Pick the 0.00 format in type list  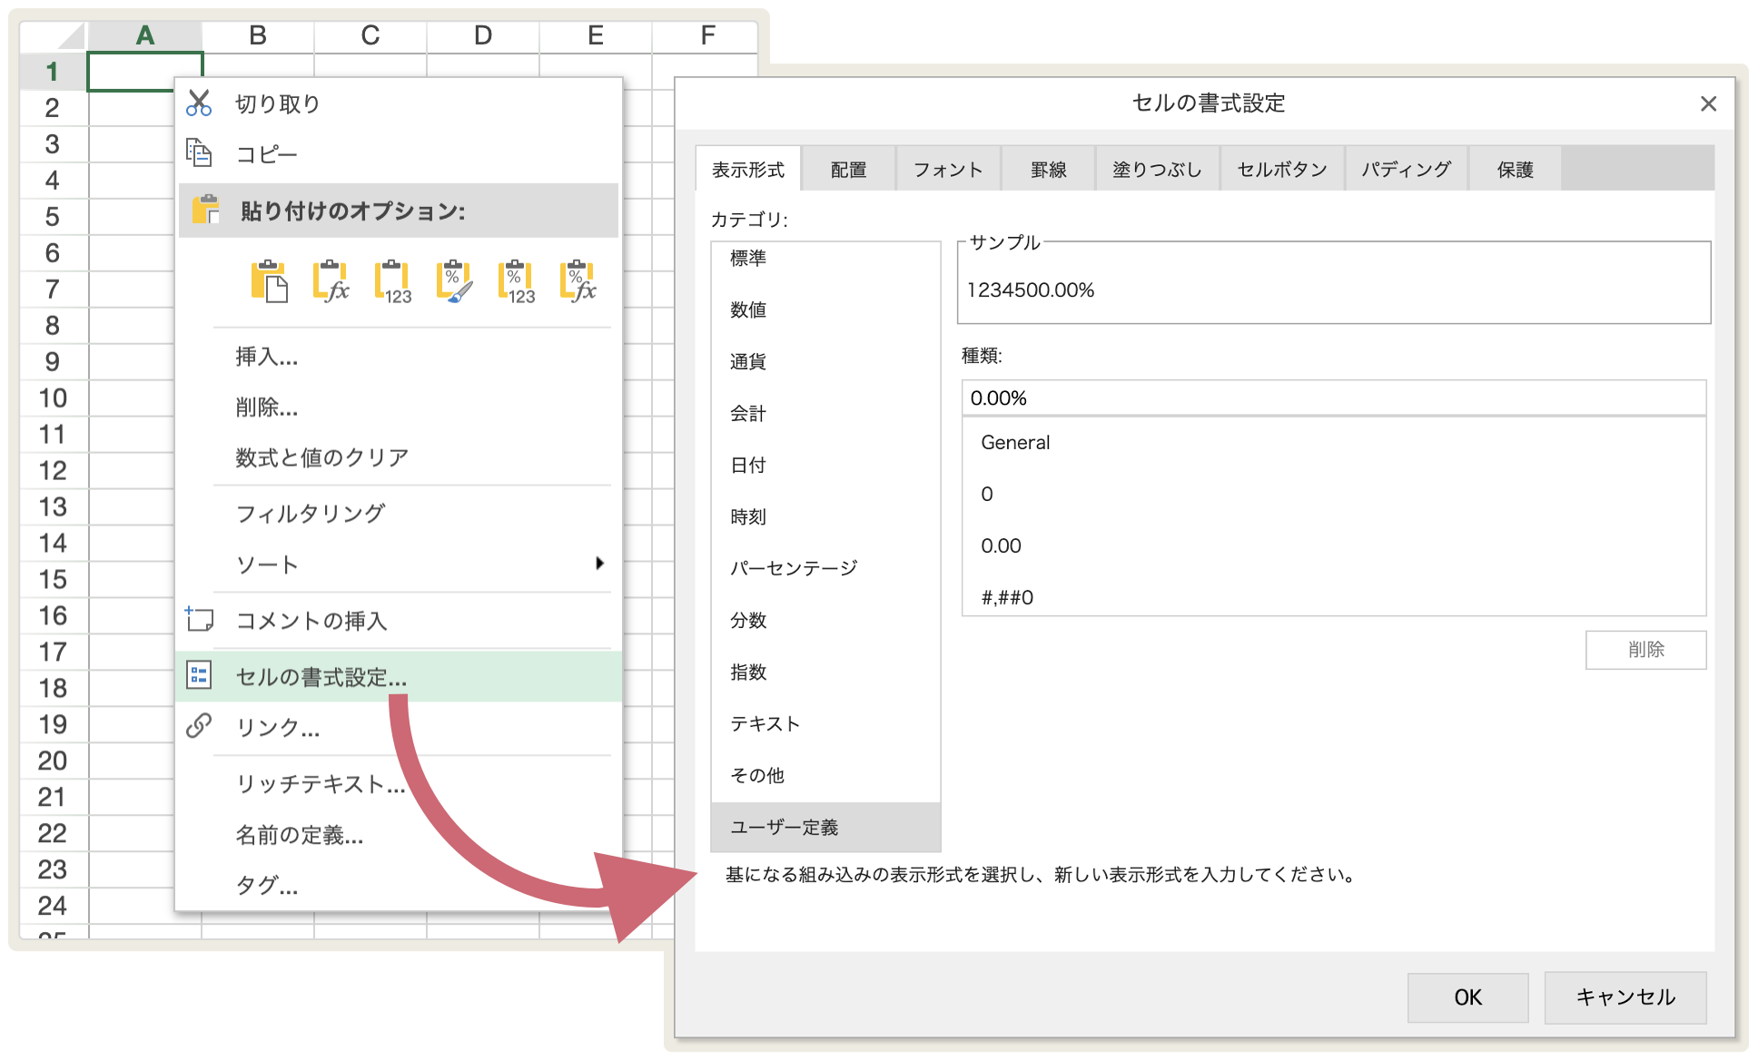pyautogui.click(x=1333, y=545)
